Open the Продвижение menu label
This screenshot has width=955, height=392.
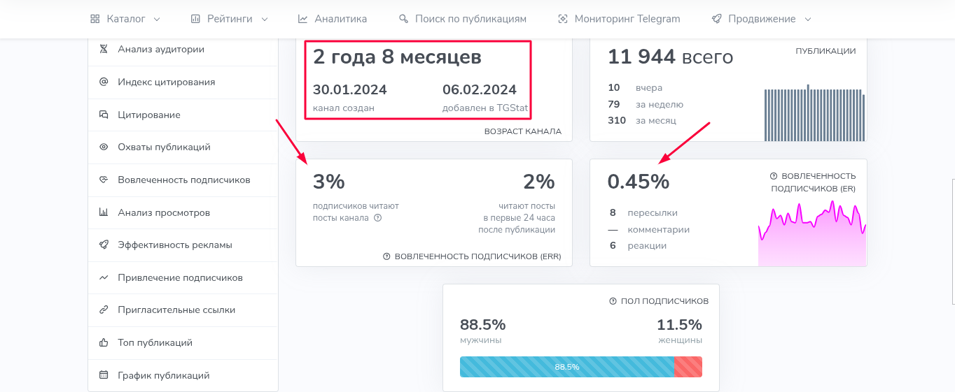[762, 19]
